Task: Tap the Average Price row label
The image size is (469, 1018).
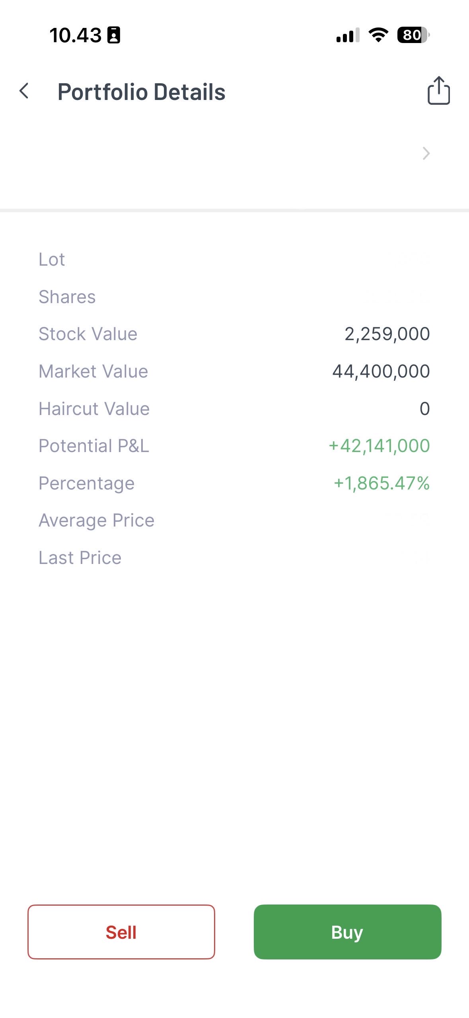Action: [96, 520]
